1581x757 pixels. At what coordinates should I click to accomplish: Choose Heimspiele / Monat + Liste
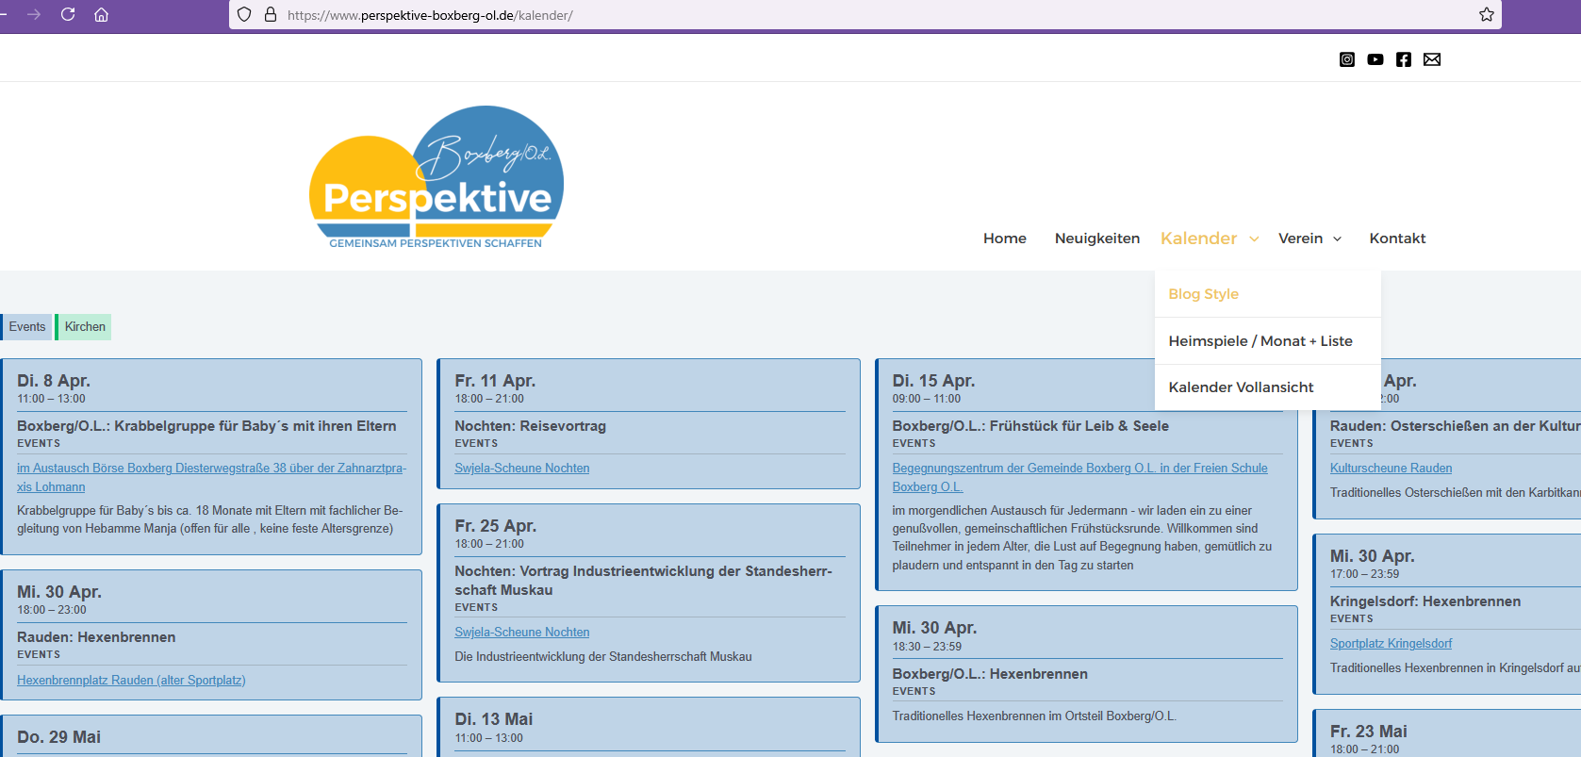(1260, 341)
